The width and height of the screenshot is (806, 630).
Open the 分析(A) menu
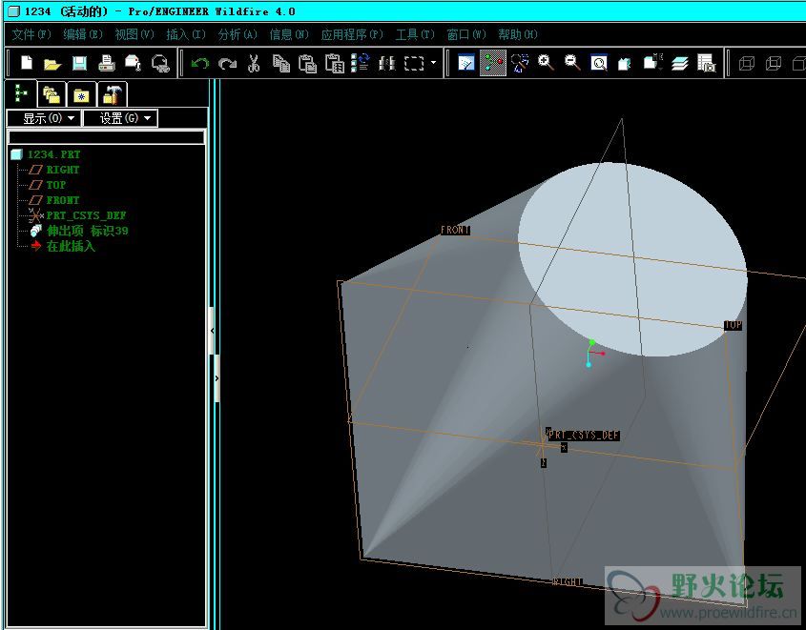238,34
